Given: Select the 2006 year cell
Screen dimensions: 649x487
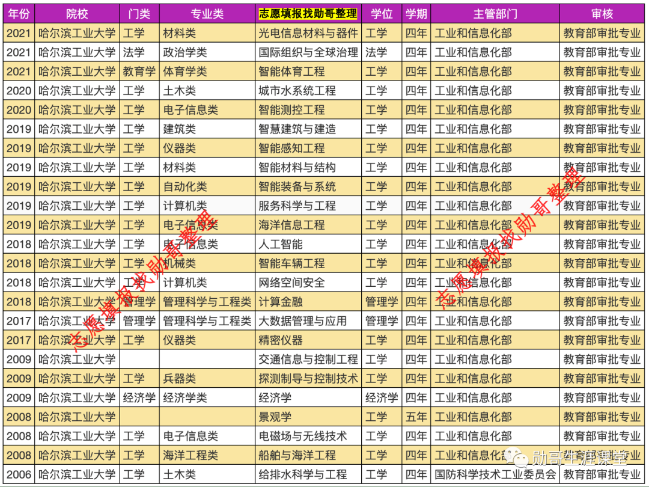Looking at the screenshot, I should [19, 474].
